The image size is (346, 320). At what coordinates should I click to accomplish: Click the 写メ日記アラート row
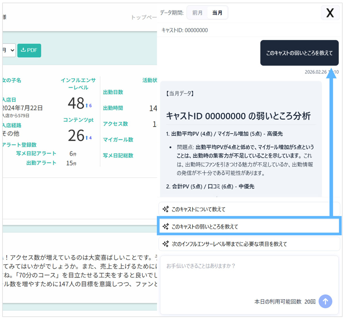(36, 153)
